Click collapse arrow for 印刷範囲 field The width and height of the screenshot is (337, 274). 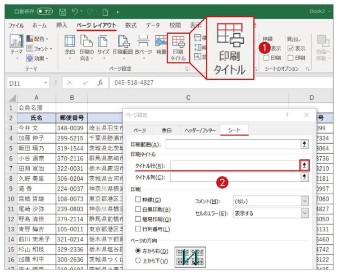(304, 144)
